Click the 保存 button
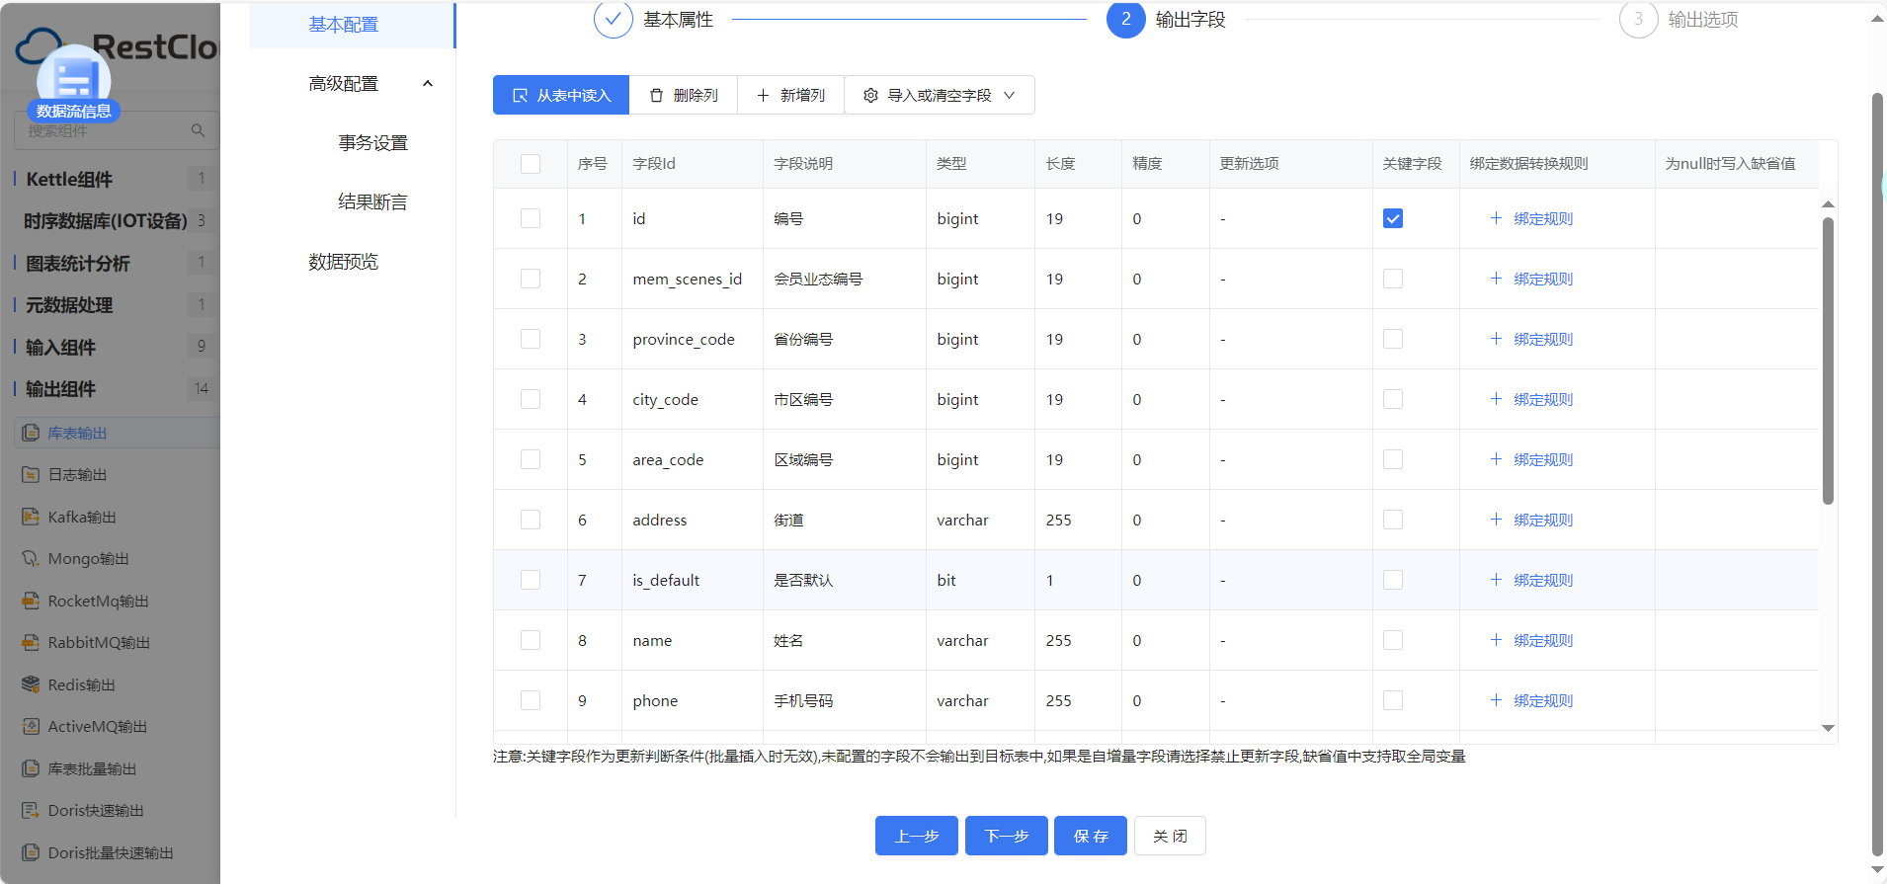Screen dimensions: 1887x884 pyautogui.click(x=1091, y=836)
